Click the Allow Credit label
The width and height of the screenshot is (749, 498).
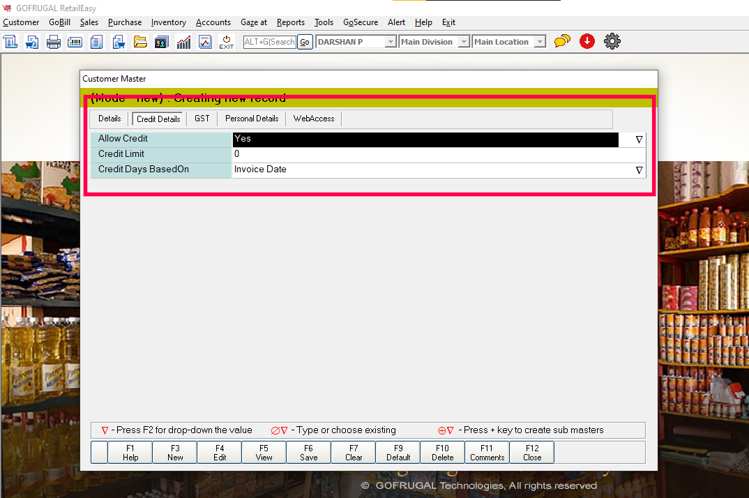tap(123, 139)
